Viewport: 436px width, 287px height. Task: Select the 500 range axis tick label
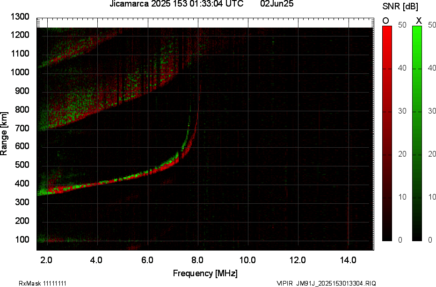click(22, 165)
